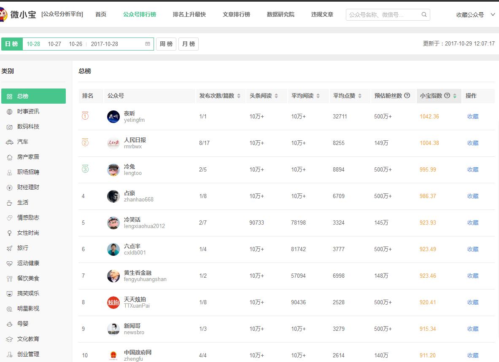This screenshot has width=499, height=362.
Task: Toggle sorting on the 平均点赞 column
Action: tap(360, 96)
